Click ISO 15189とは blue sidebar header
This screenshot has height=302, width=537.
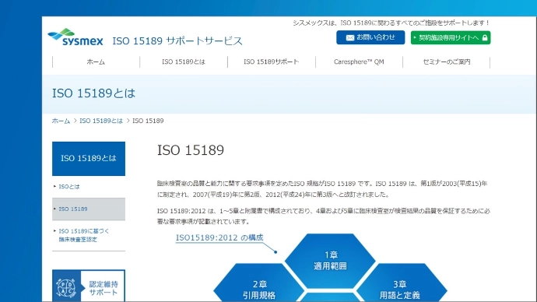89,159
